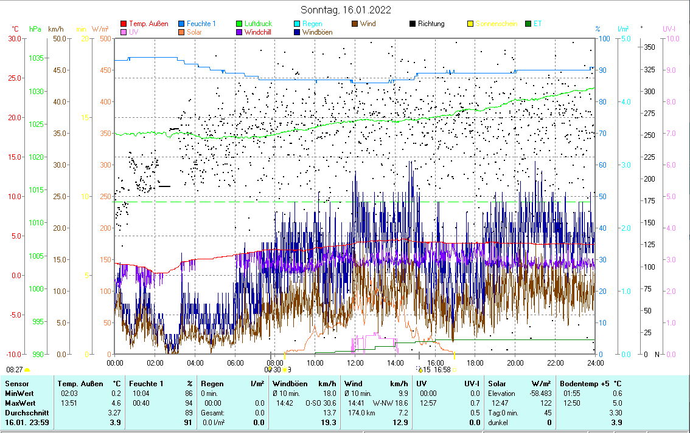This screenshot has height=433, width=690.
Task: Click the cyan Regen legend square
Action: point(297,24)
